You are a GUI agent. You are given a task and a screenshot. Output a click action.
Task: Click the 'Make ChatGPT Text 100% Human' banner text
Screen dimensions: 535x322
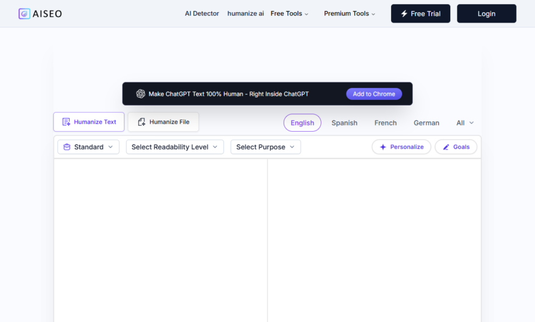coord(229,94)
